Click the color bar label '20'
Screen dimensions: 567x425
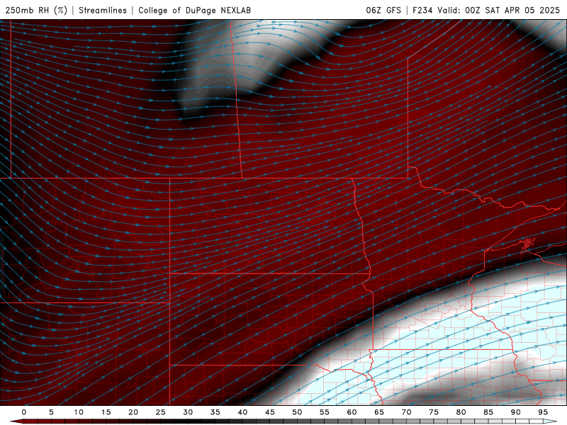click(133, 412)
